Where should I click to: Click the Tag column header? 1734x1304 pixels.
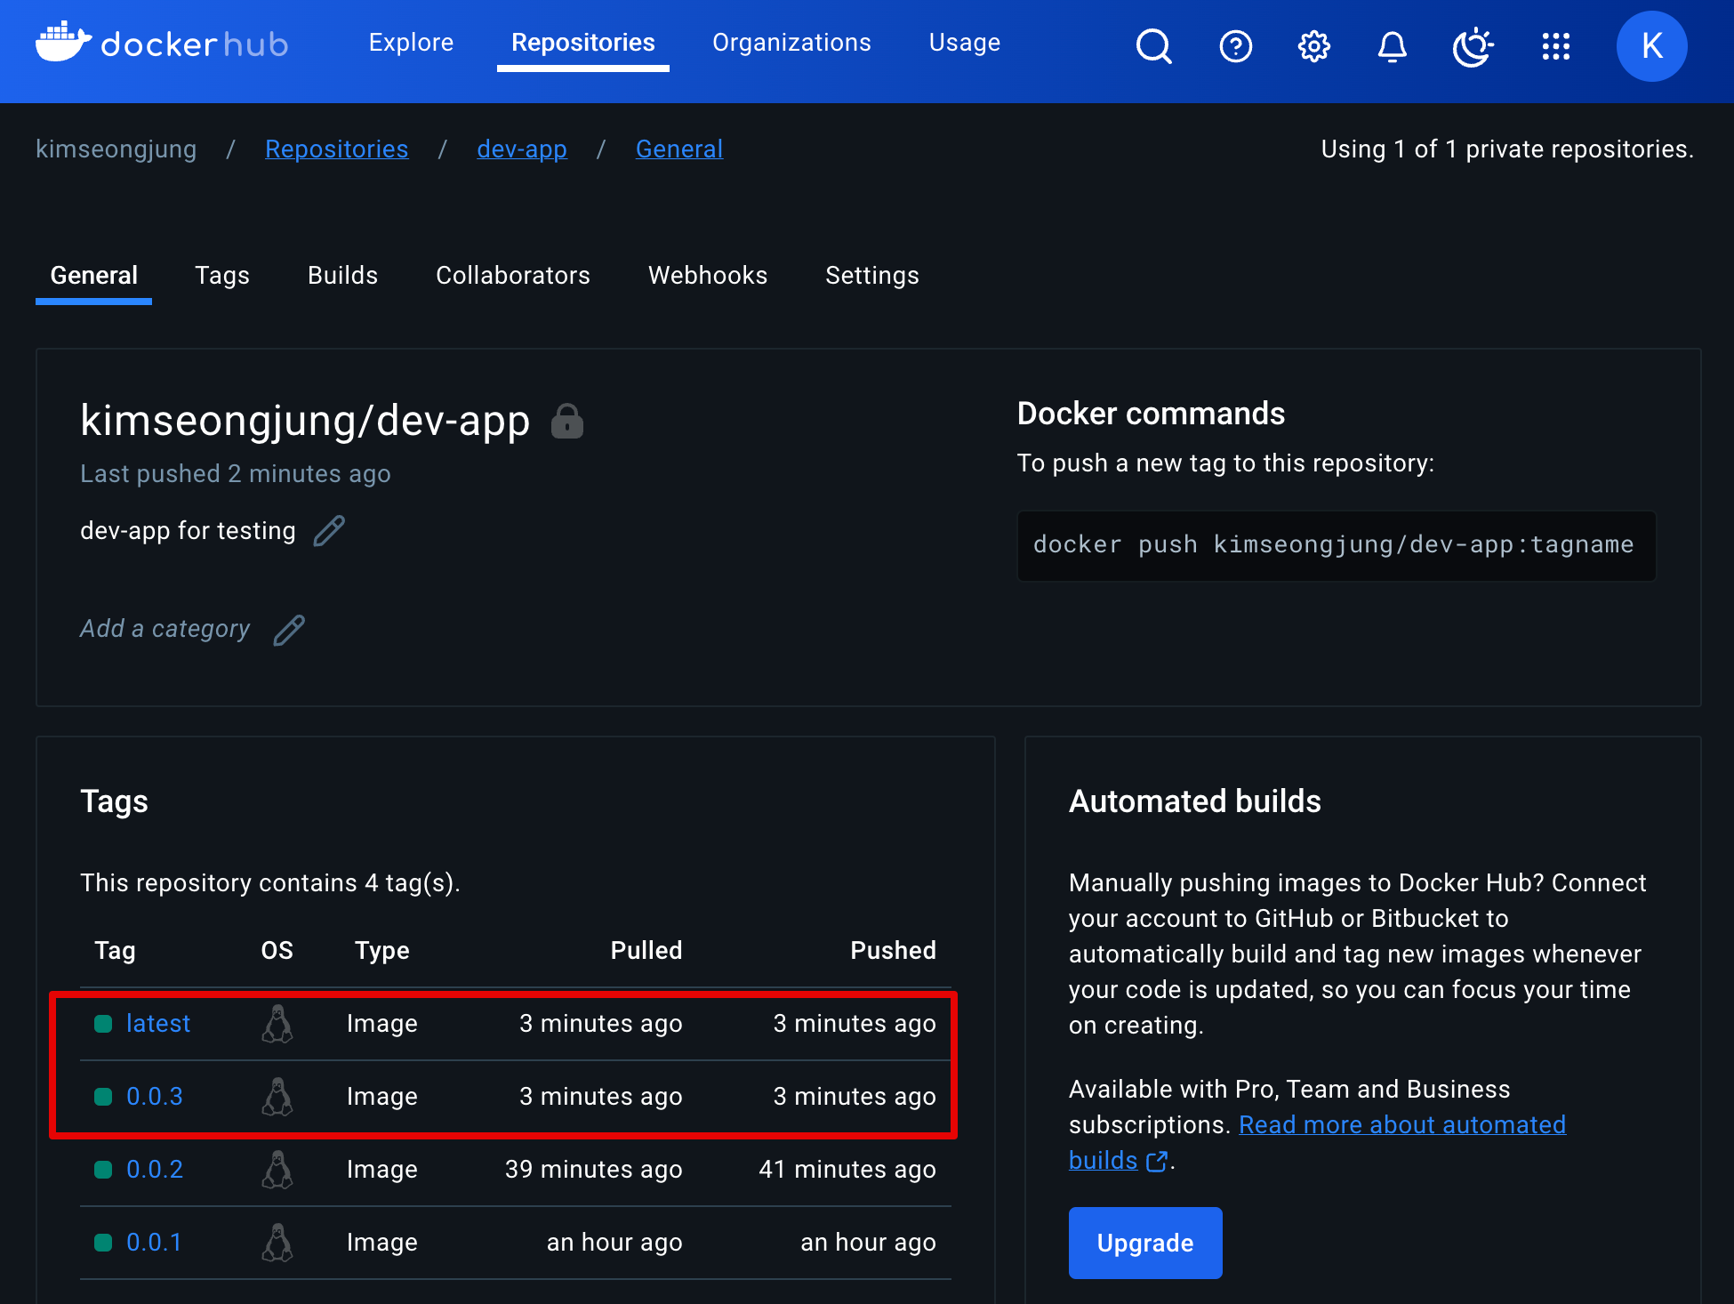tap(116, 951)
